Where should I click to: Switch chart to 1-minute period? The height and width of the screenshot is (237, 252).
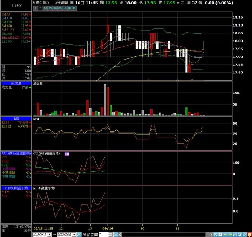click(x=35, y=8)
